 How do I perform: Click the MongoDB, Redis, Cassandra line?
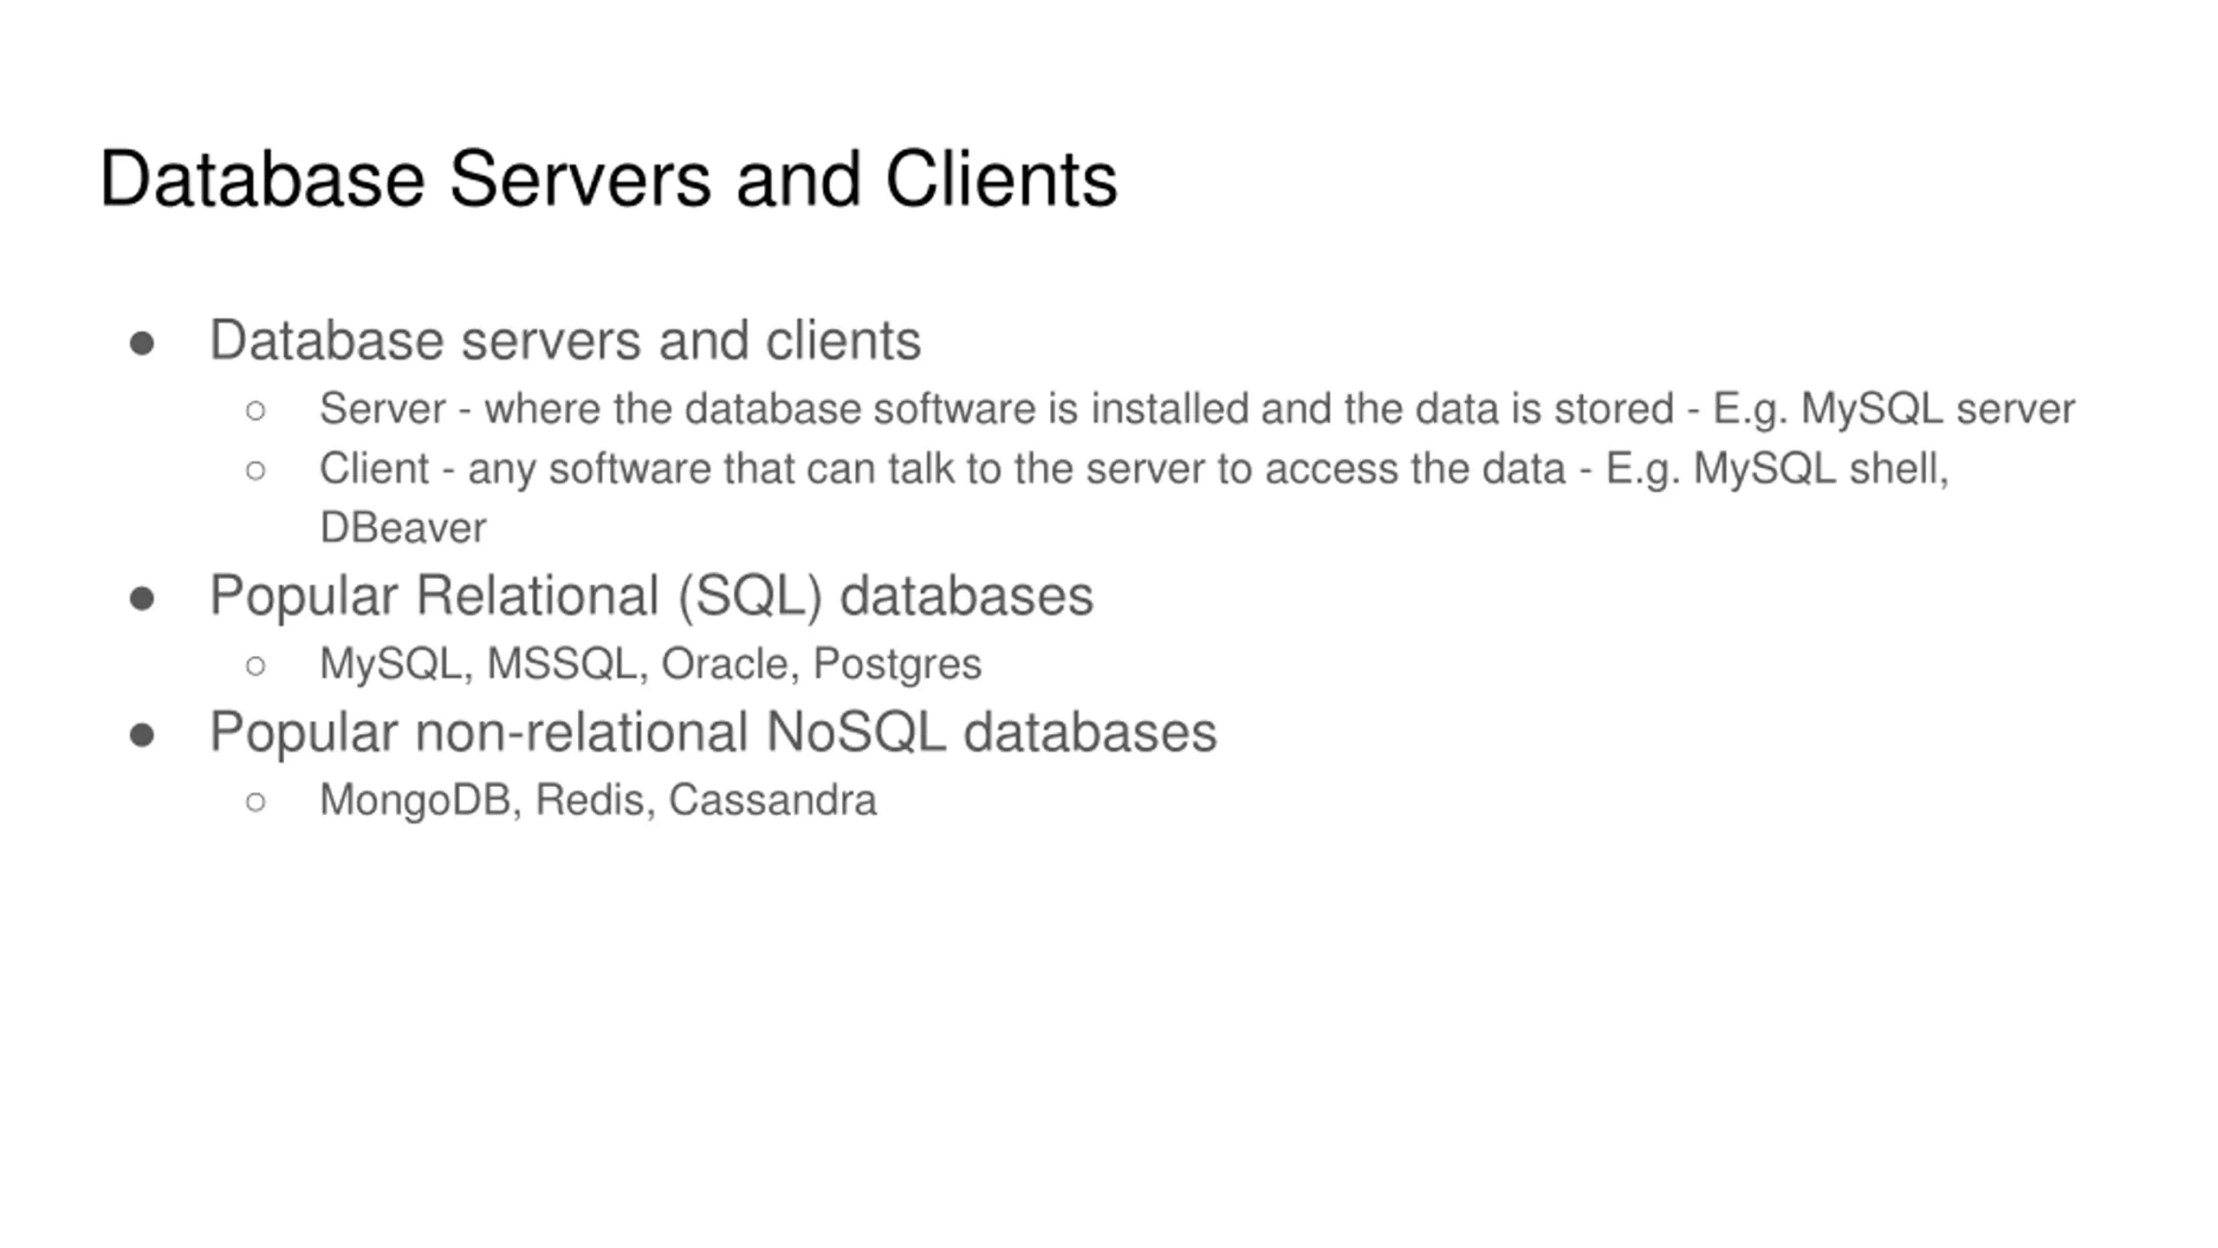598,800
